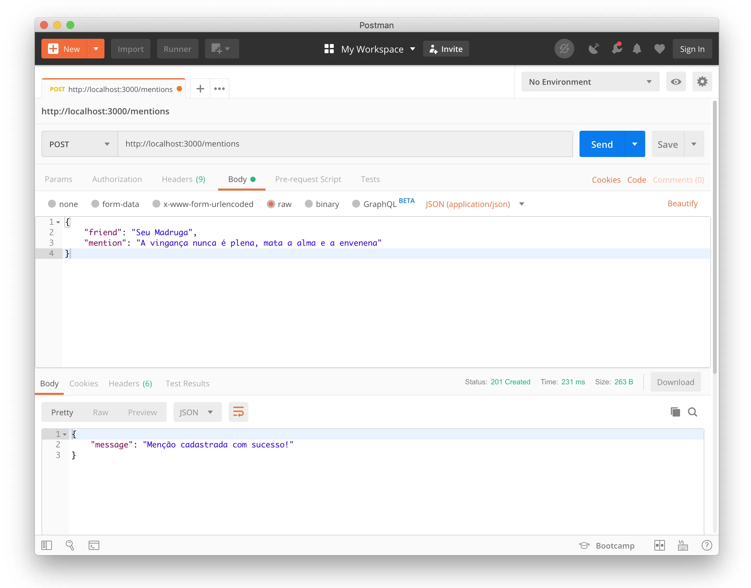751x588 pixels.
Task: Open the response Headers (6) tab
Action: point(130,383)
